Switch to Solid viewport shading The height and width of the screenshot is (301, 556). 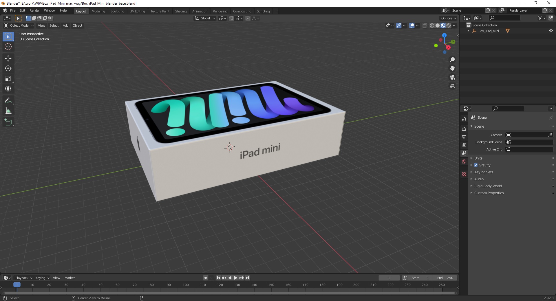coord(438,25)
